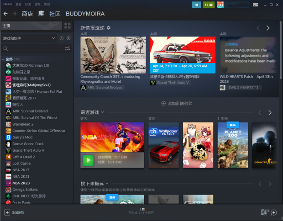This screenshot has height=221, width=283.
Task: Select ONE PIECE 时光旅诗 in the library list
Action: (x=29, y=196)
